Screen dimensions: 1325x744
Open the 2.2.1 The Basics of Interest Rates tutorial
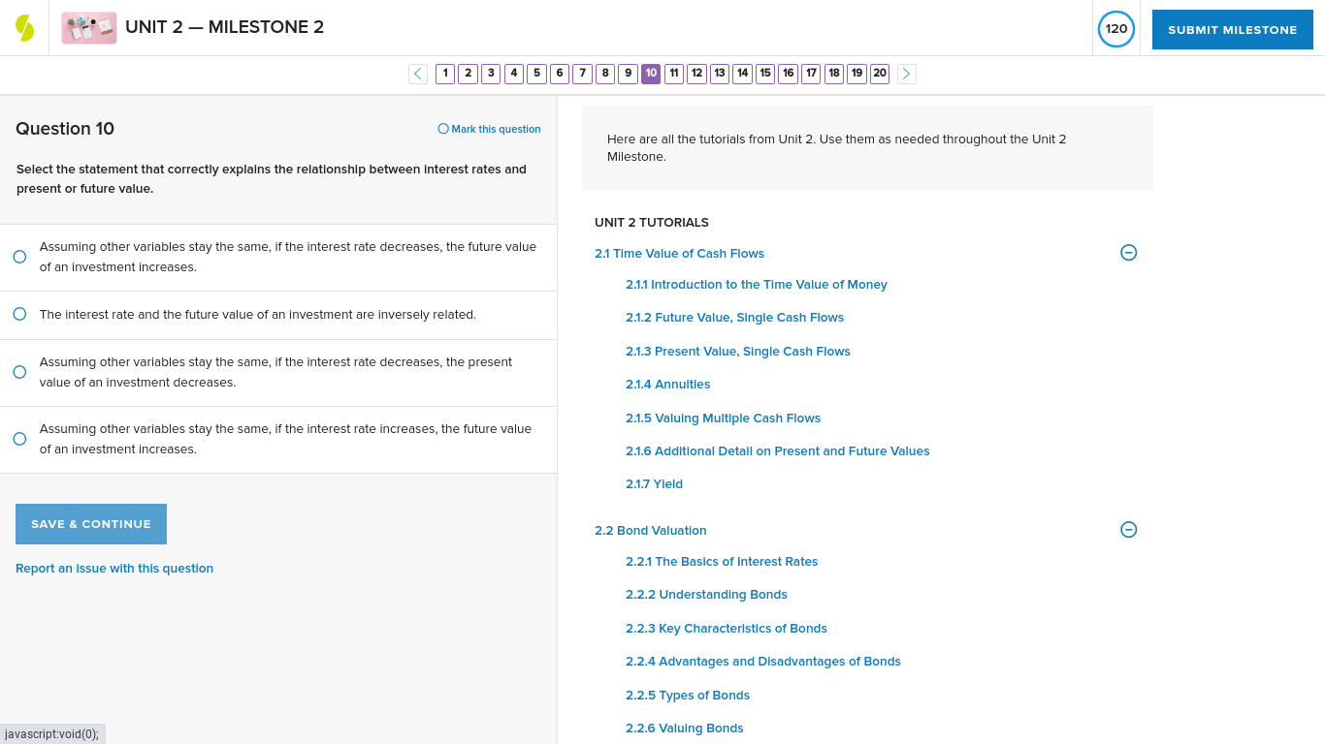point(722,561)
